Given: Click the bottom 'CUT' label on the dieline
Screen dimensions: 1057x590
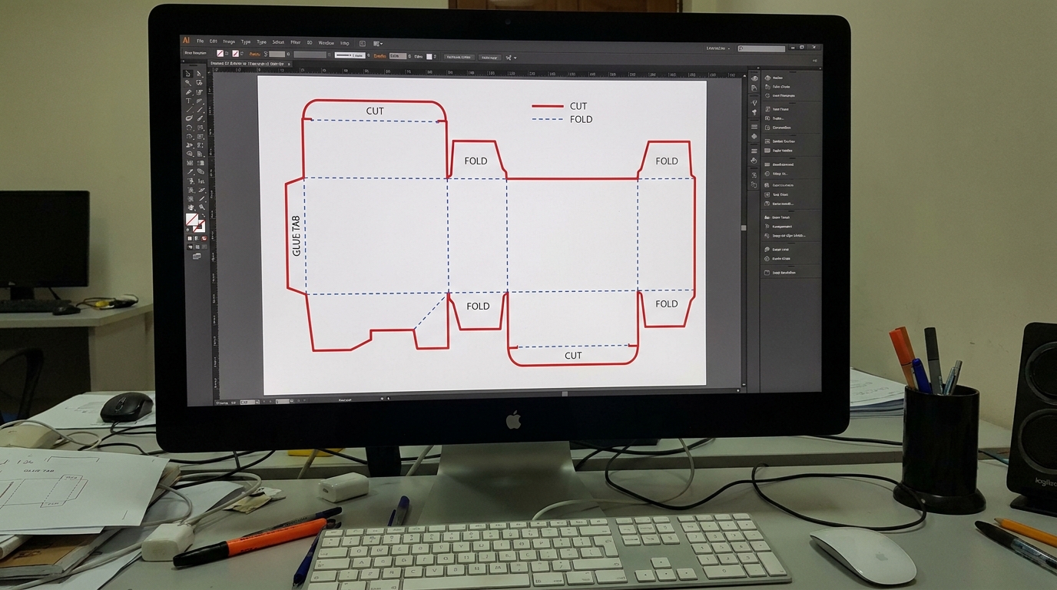Looking at the screenshot, I should point(573,356).
